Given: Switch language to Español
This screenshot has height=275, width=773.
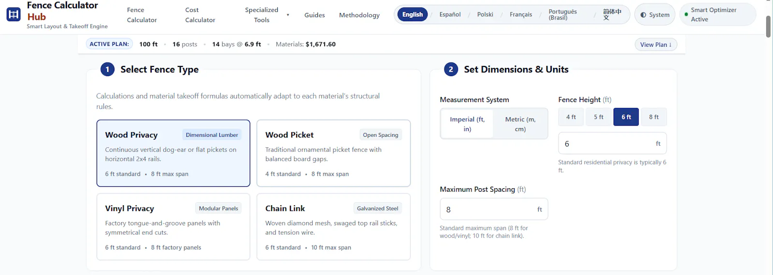Looking at the screenshot, I should coord(450,14).
